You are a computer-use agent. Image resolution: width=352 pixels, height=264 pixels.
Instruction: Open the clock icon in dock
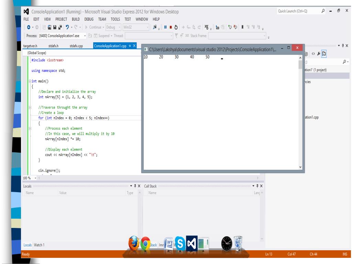227,243
